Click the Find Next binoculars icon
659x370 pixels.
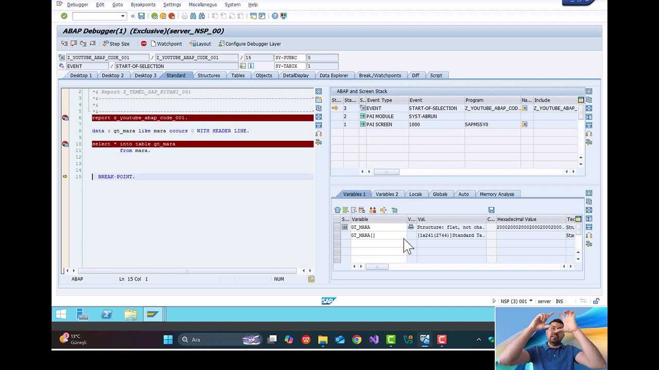tap(202, 16)
